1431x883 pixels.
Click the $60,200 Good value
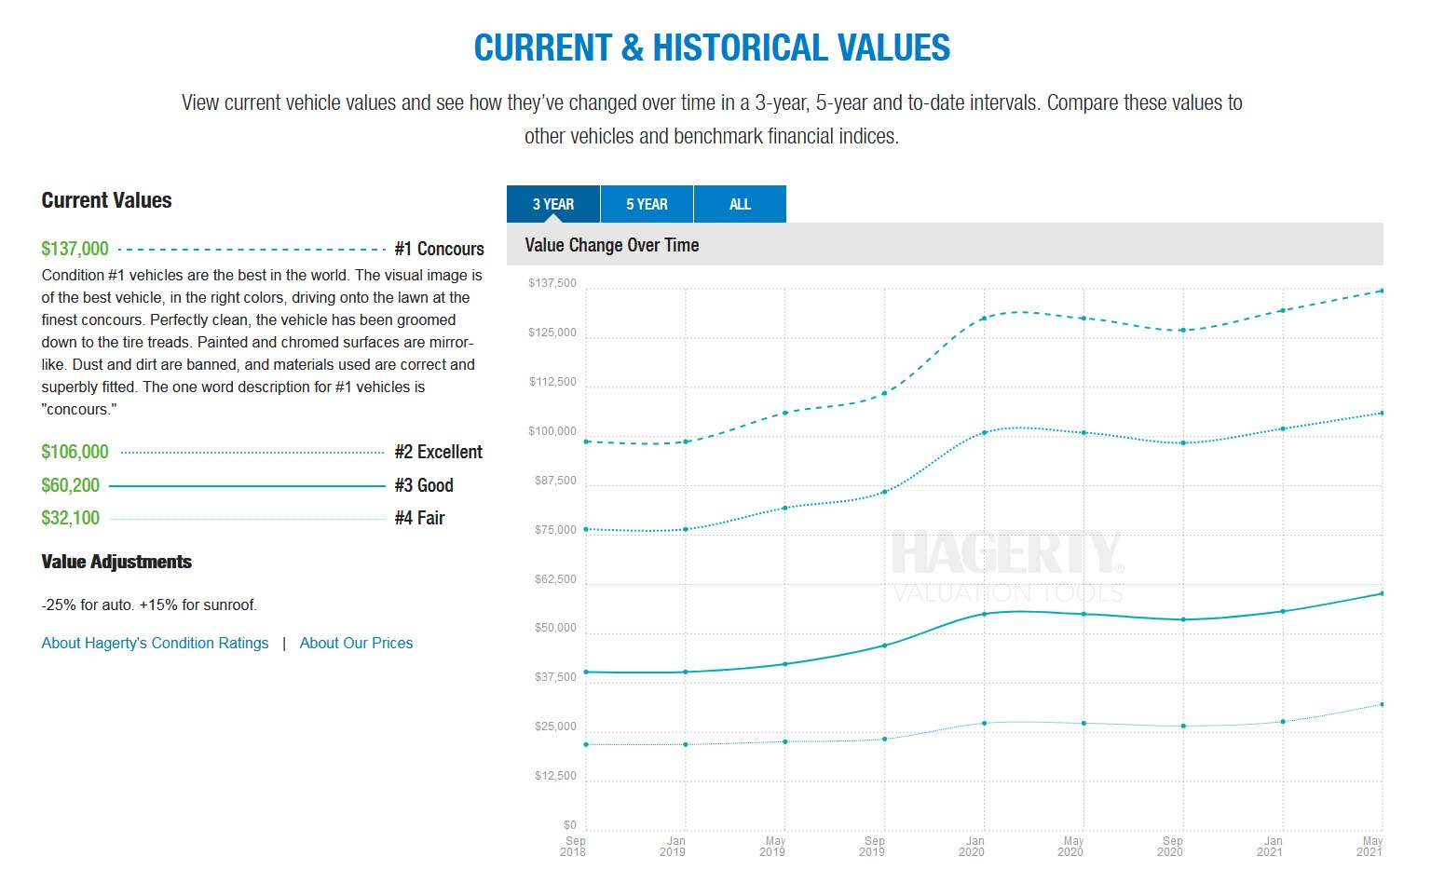coord(70,485)
